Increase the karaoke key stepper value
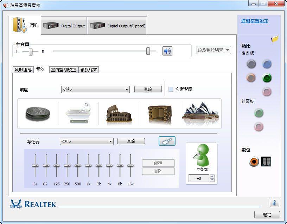This screenshot has width=287, height=224. click(x=212, y=177)
